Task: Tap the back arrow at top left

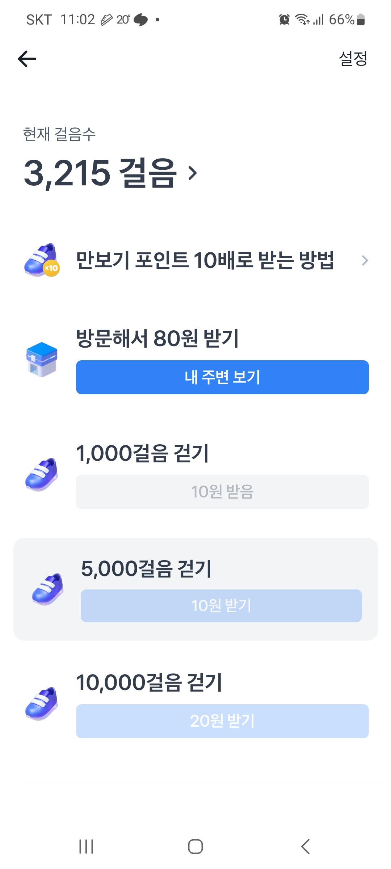Action: click(27, 59)
